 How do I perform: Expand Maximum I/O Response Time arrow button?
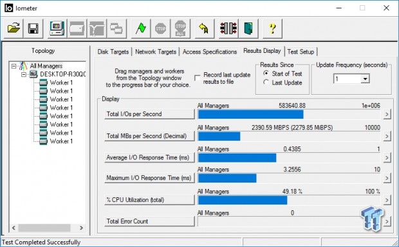tap(387, 178)
